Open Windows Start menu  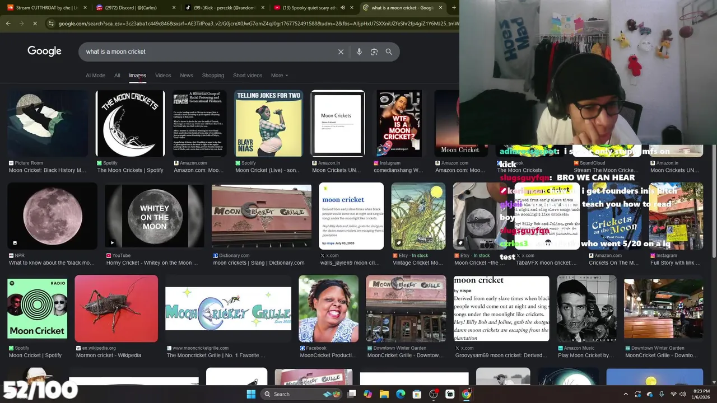pyautogui.click(x=251, y=394)
